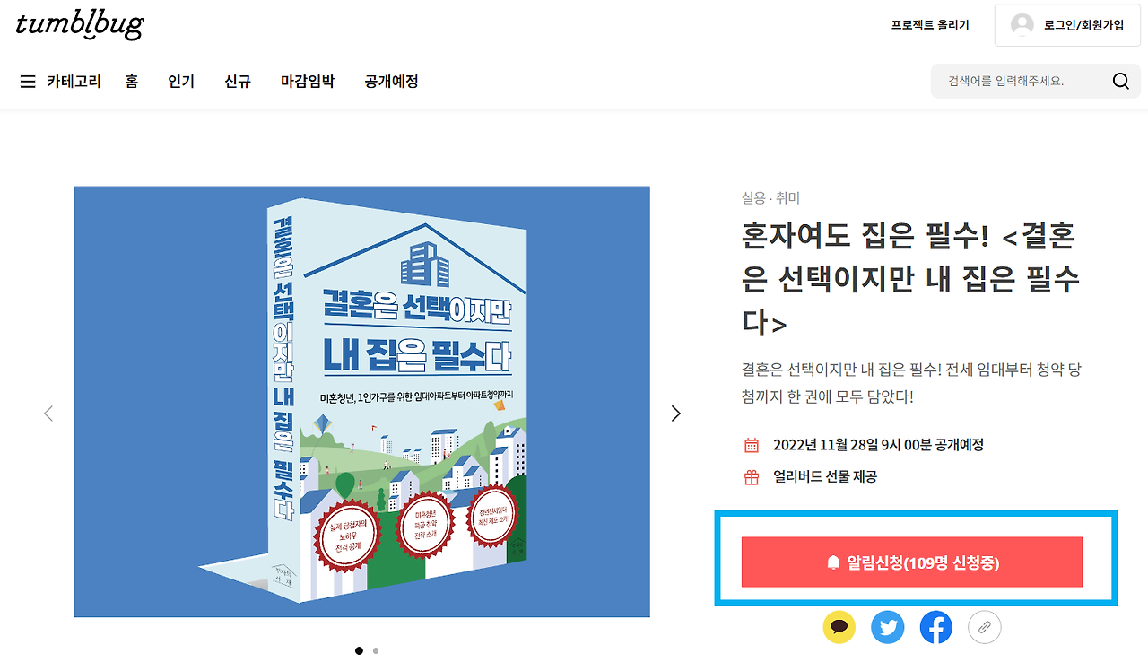The width and height of the screenshot is (1148, 671).
Task: Open the 인기 tab
Action: 181,82
